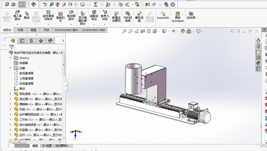The height and width of the screenshot is (151, 267).
Task: Collapse the task pane with double-chevron button
Action: (x=265, y=29)
